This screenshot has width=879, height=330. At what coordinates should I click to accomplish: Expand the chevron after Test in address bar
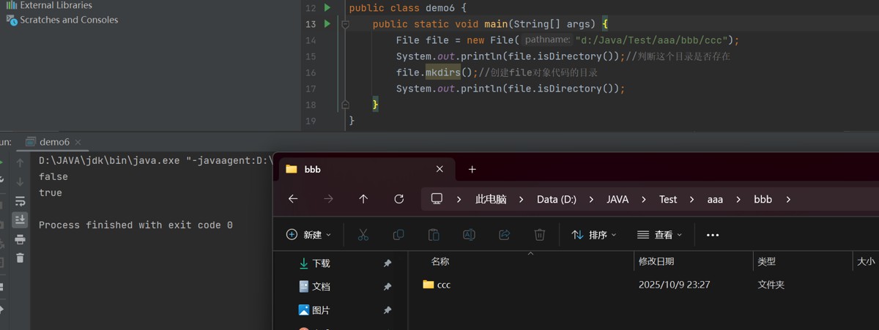[x=691, y=199]
